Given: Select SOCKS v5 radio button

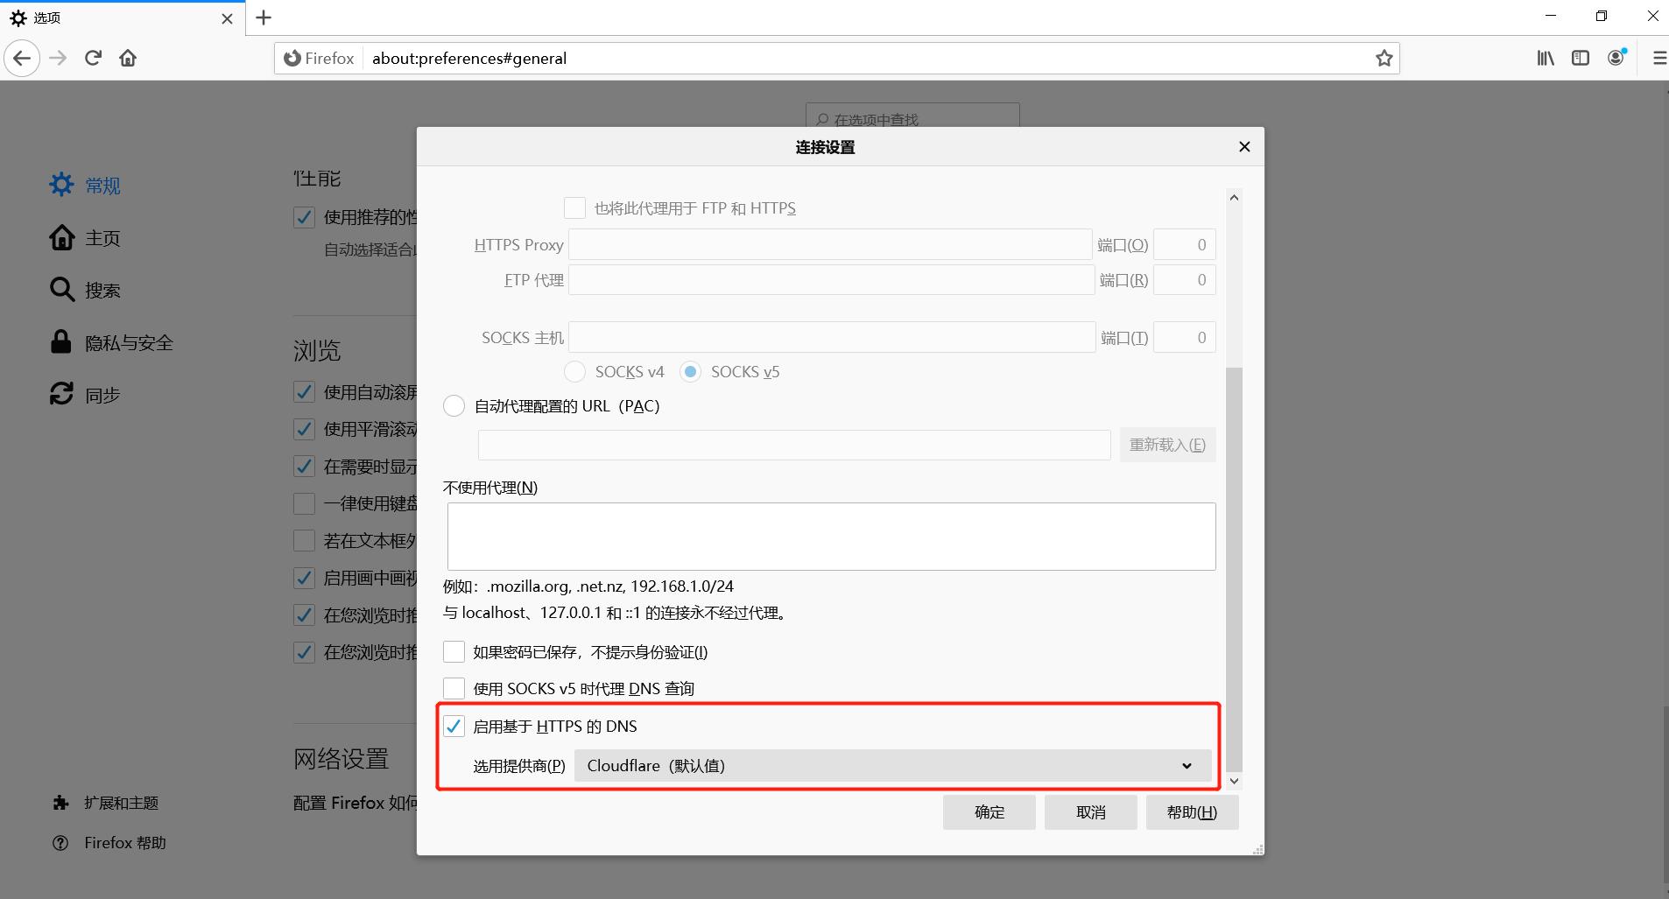Looking at the screenshot, I should [x=690, y=372].
